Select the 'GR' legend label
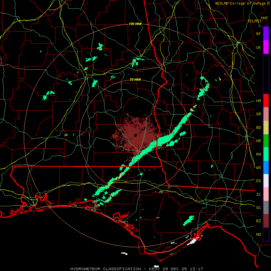 pos(258,114)
